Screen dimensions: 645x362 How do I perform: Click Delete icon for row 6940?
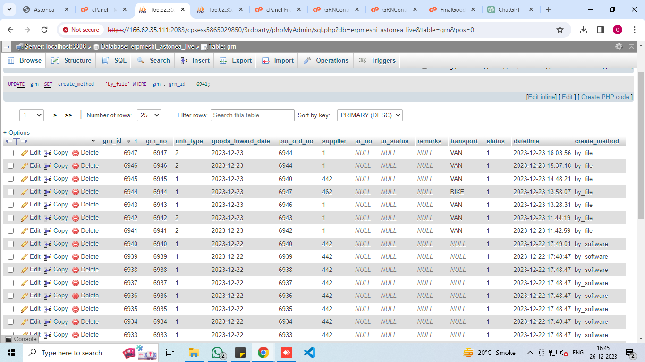(76, 244)
